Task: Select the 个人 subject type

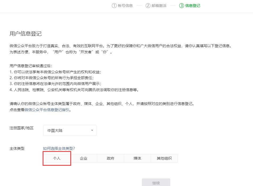Action: (57, 158)
